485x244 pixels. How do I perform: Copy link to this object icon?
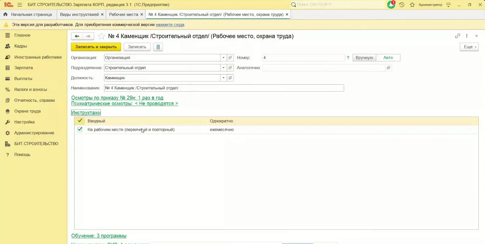click(x=457, y=36)
